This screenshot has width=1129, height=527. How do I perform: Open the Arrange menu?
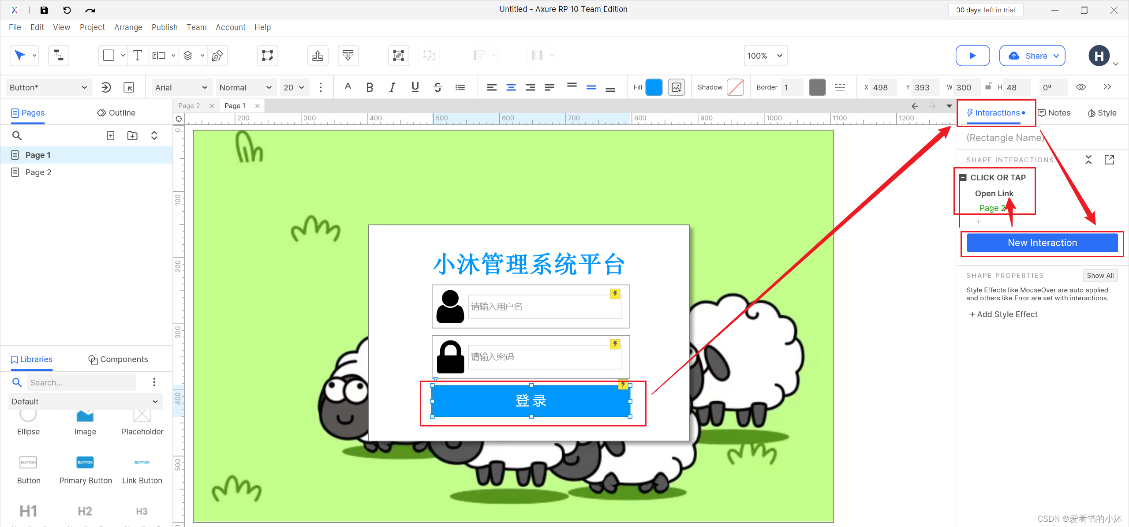click(x=128, y=27)
